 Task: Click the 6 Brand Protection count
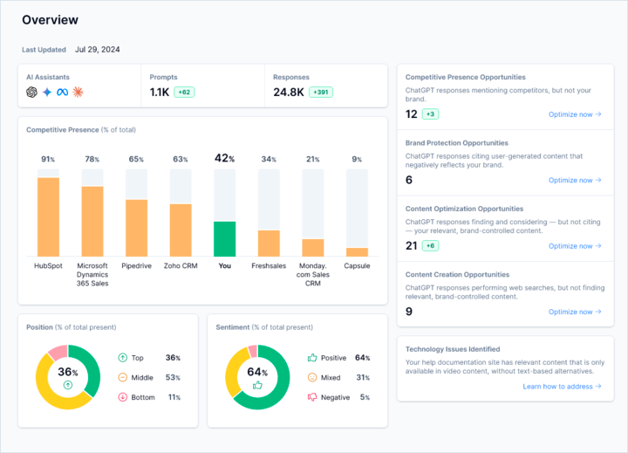pos(409,180)
